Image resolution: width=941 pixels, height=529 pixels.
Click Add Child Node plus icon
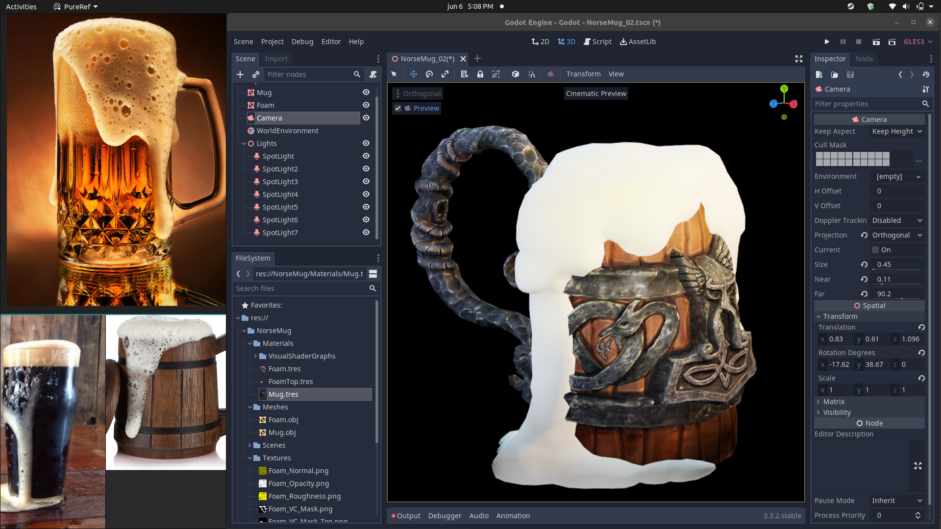(240, 74)
